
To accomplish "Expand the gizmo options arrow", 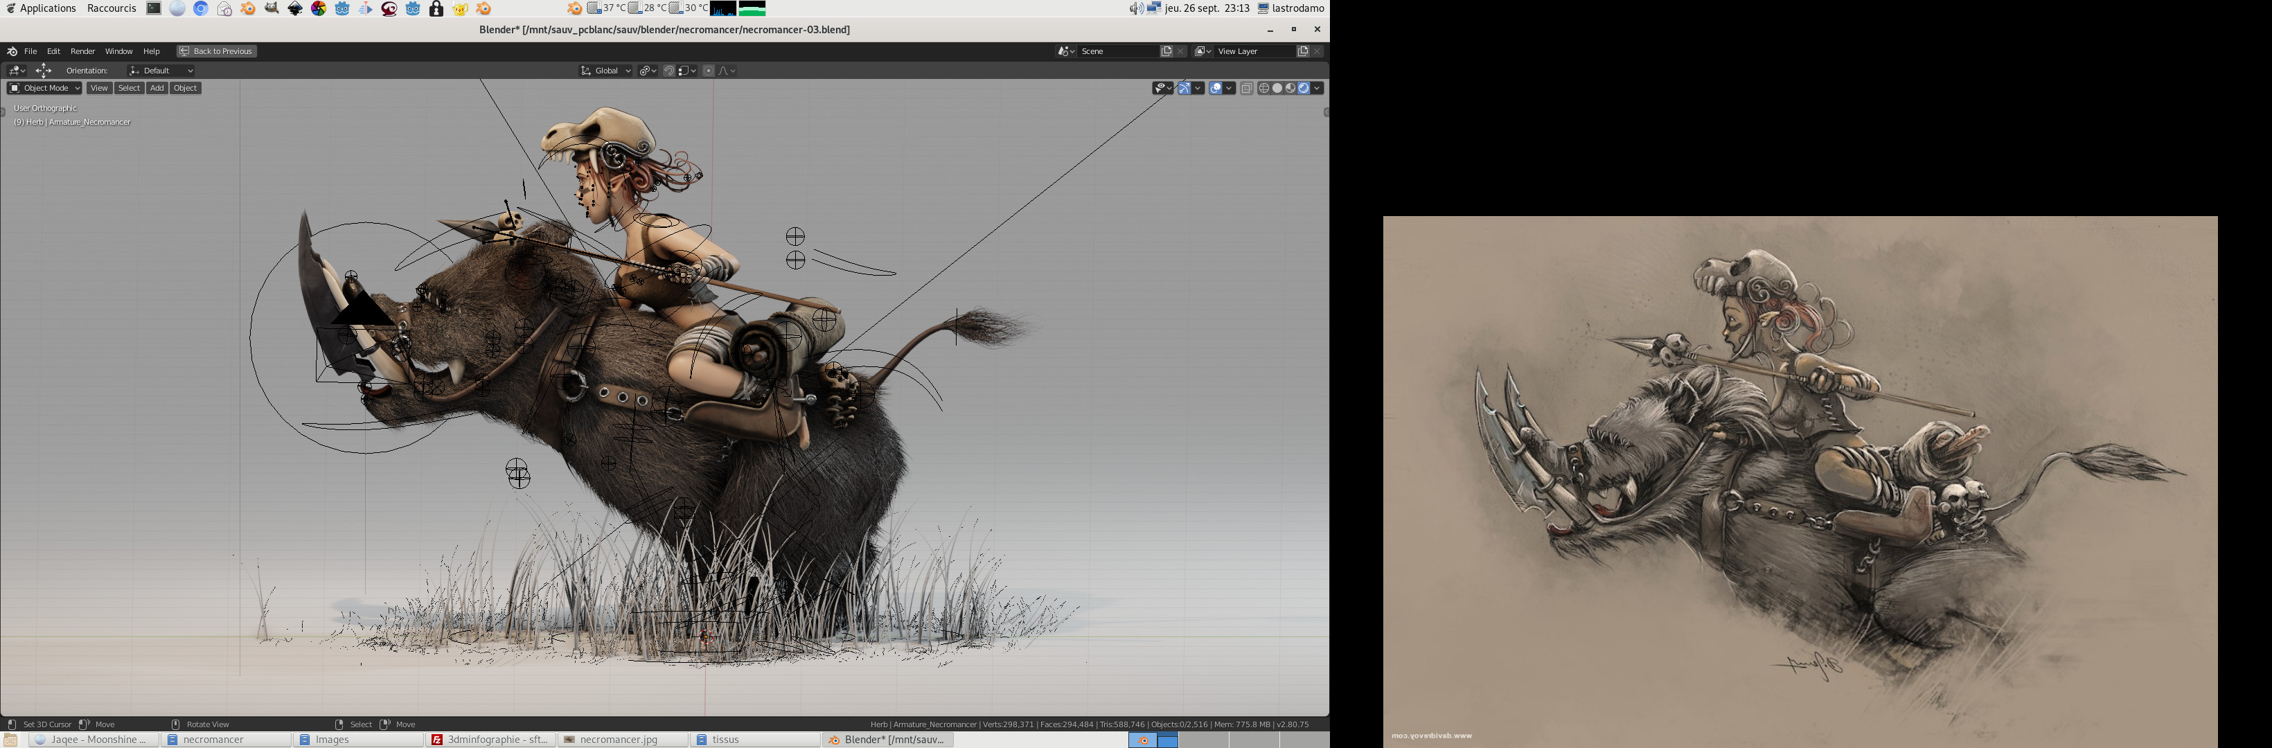I will tap(1198, 88).
